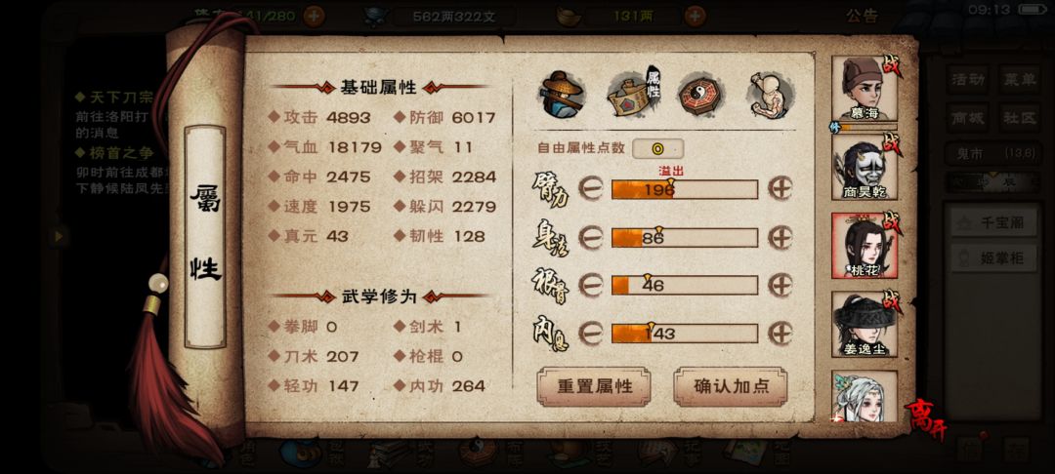Viewport: 1055px width, 474px height.
Task: Expand the left quest panel arrow
Action: [59, 236]
